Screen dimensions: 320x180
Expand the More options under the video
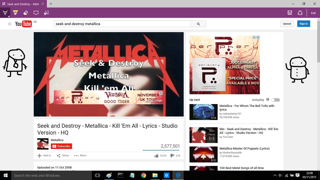[80, 156]
